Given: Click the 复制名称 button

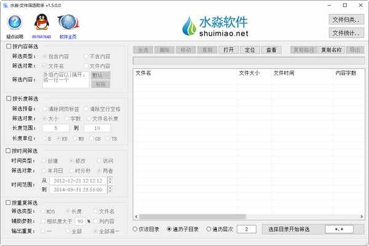Looking at the screenshot, I should pyautogui.click(x=331, y=50).
